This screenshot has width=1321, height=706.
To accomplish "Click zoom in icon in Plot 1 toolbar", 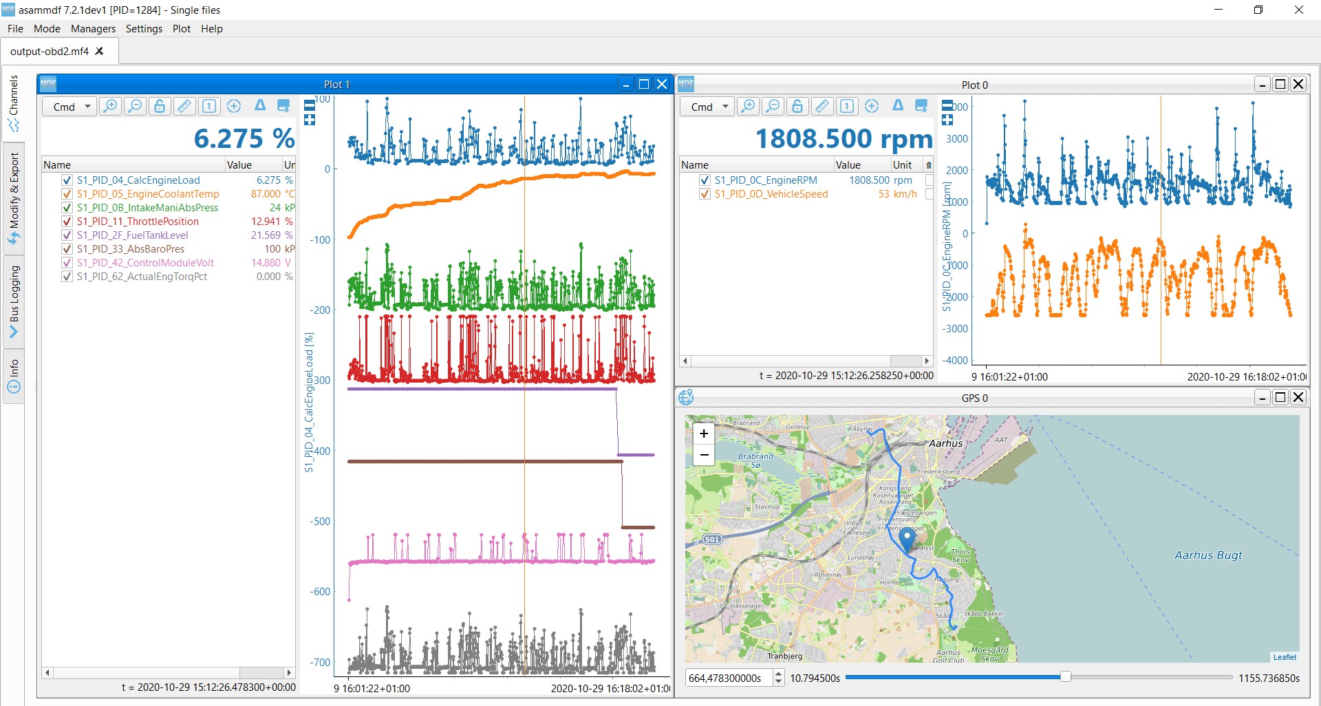I will coord(110,106).
